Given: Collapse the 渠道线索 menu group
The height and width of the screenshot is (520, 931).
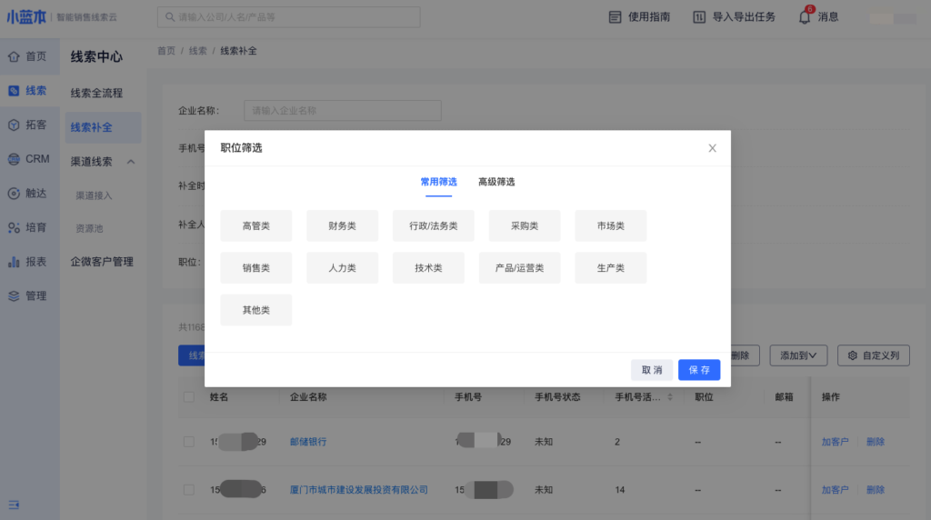Looking at the screenshot, I should tap(131, 162).
